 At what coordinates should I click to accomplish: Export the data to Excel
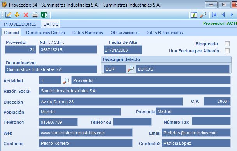point(44,15)
